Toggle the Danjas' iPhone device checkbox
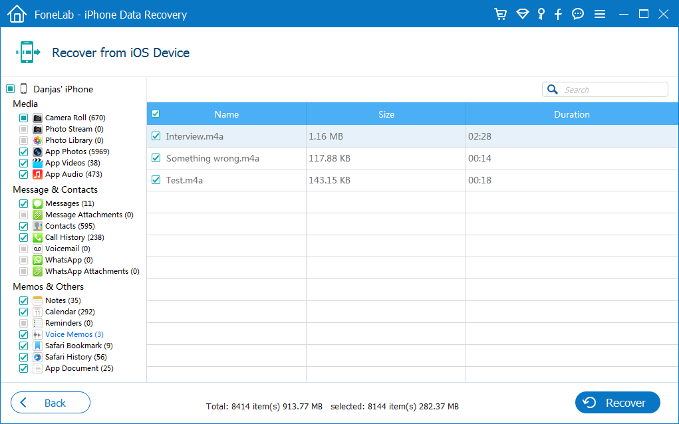Image resolution: width=679 pixels, height=424 pixels. pos(10,89)
